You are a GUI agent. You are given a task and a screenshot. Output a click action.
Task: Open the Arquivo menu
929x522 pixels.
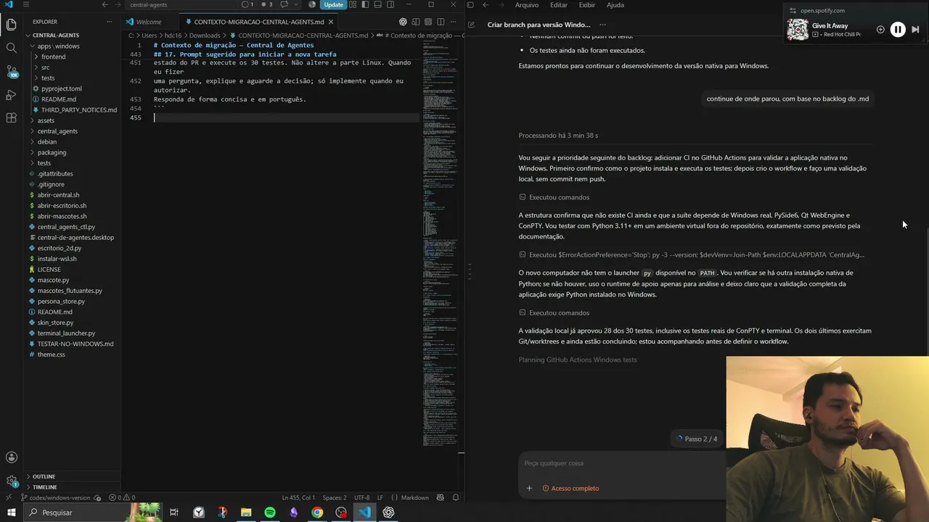click(x=527, y=5)
